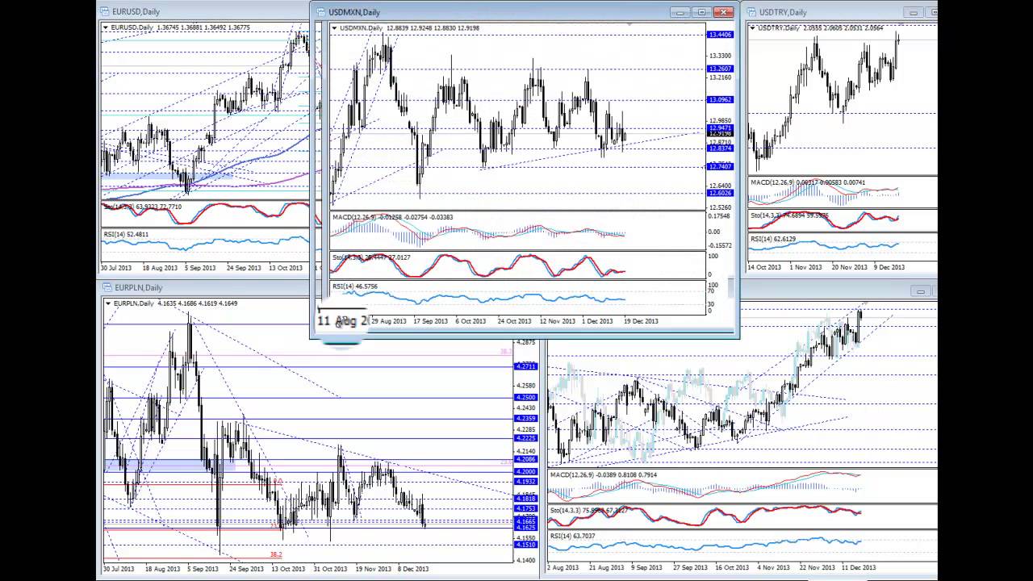Select the 4.2711 level on EURPLN chart
This screenshot has height=581, width=1033.
coord(525,366)
